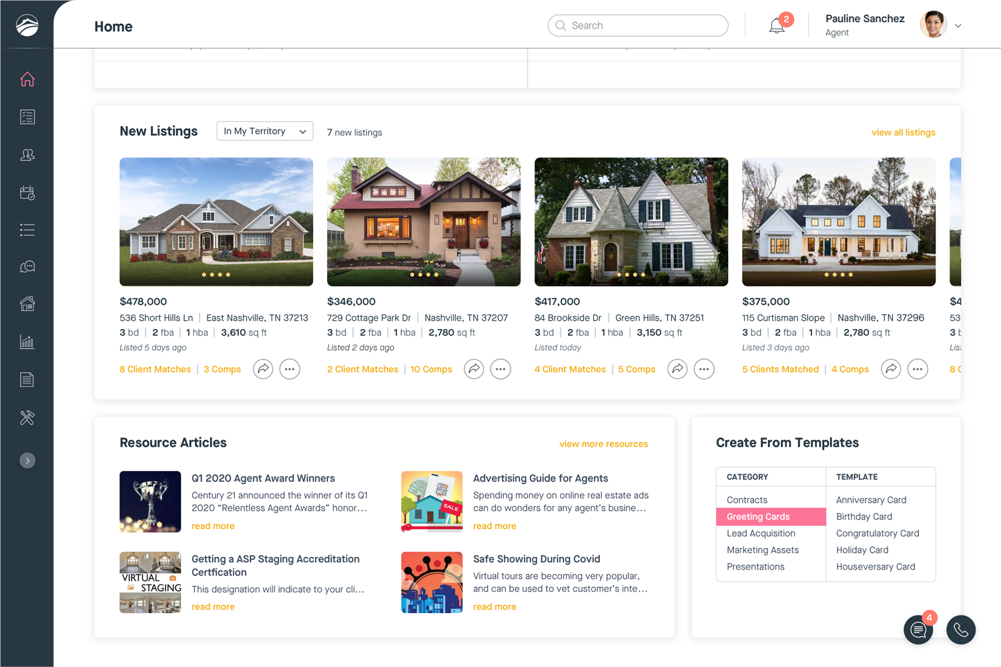Click the phone call button

click(960, 630)
